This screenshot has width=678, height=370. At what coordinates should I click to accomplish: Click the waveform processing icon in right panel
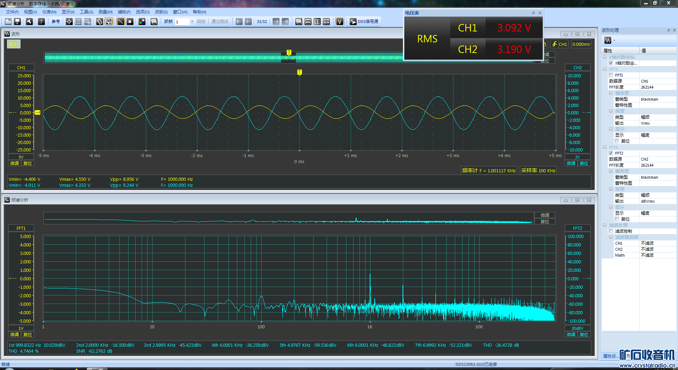(608, 40)
